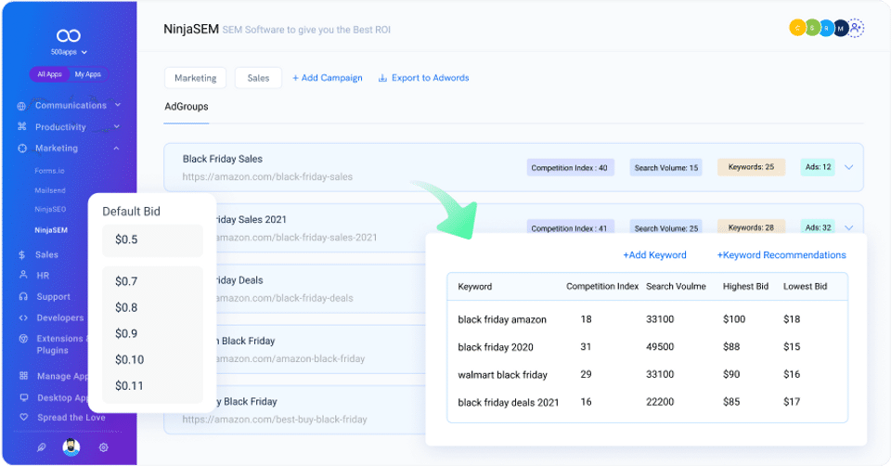The width and height of the screenshot is (891, 466).
Task: Click + Add Campaign link
Action: pos(328,78)
